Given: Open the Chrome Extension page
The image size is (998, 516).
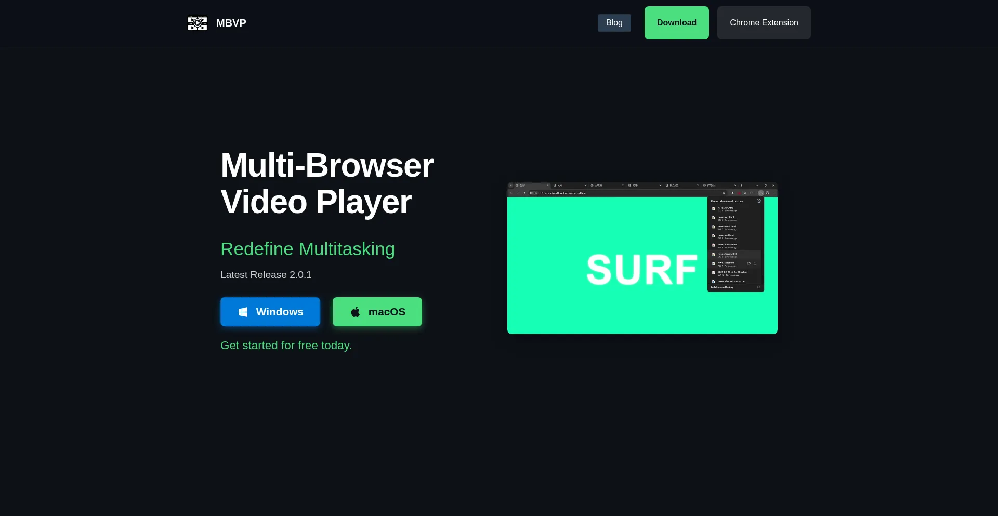Looking at the screenshot, I should pos(764,23).
